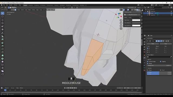173x97 pixels.
Task: Hide Cube object in outliner
Action: click(171, 13)
